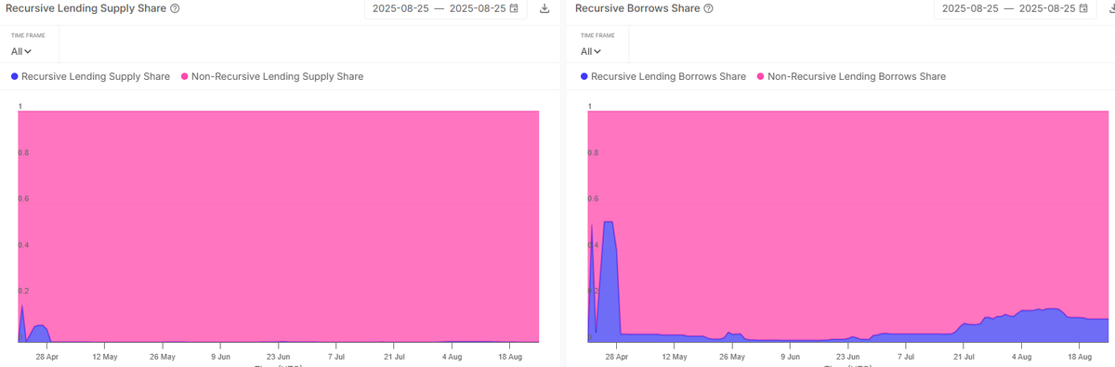Select Supply Share end date 2025-08-25

coord(478,8)
